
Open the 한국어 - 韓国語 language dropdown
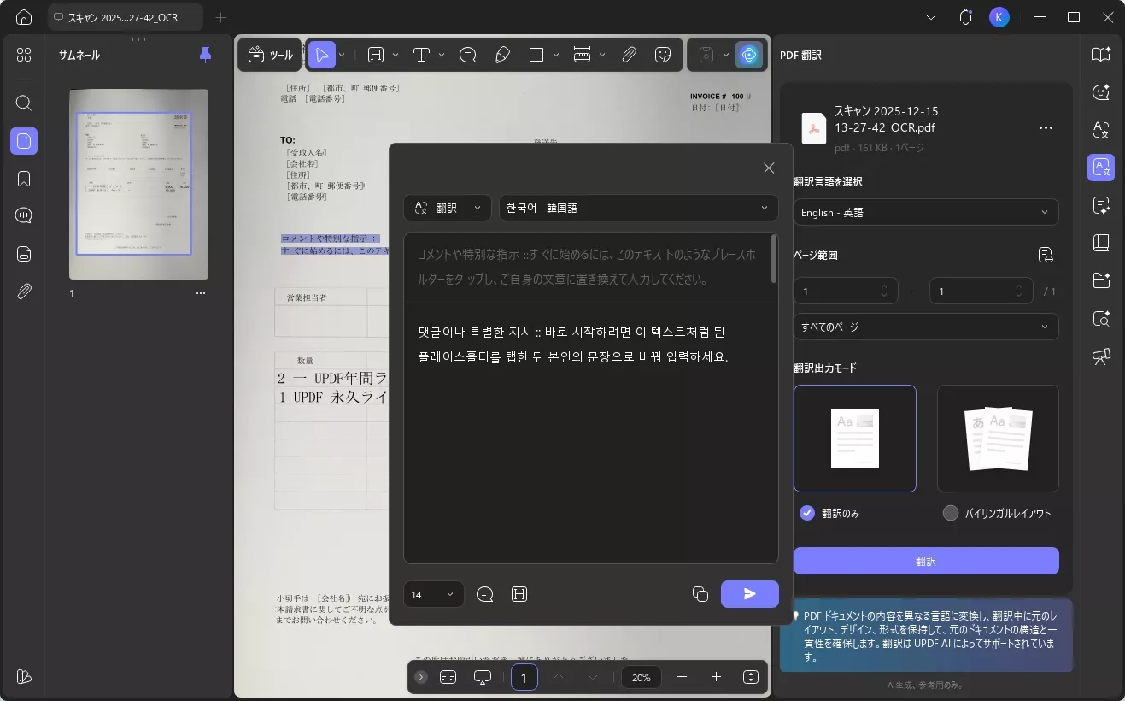point(637,208)
